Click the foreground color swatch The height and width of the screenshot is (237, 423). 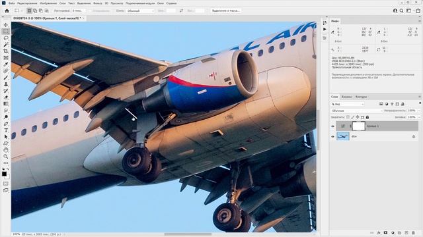5,174
